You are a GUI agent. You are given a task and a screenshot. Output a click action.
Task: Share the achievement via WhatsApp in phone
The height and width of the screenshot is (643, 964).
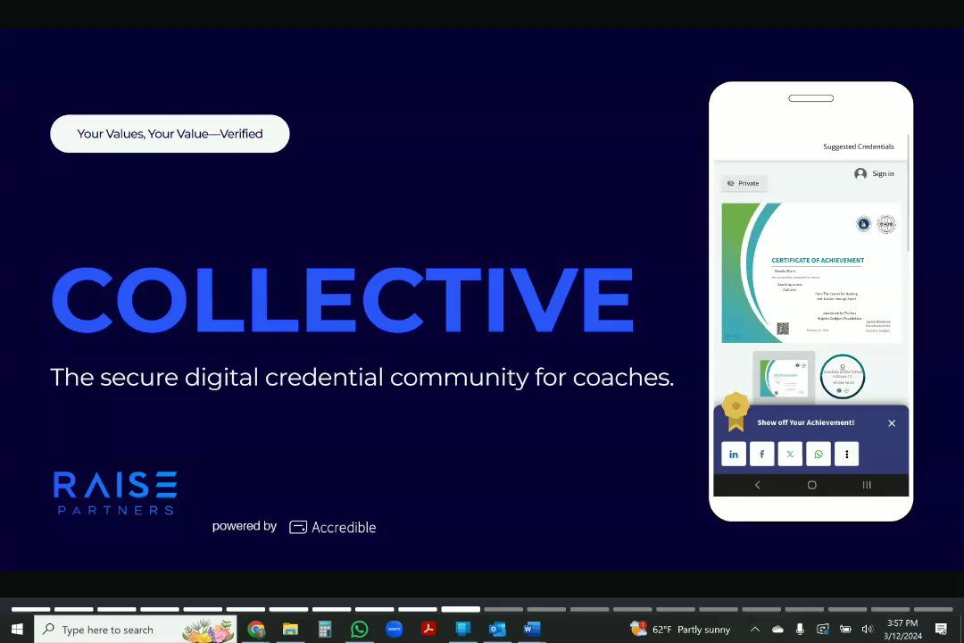[819, 454]
